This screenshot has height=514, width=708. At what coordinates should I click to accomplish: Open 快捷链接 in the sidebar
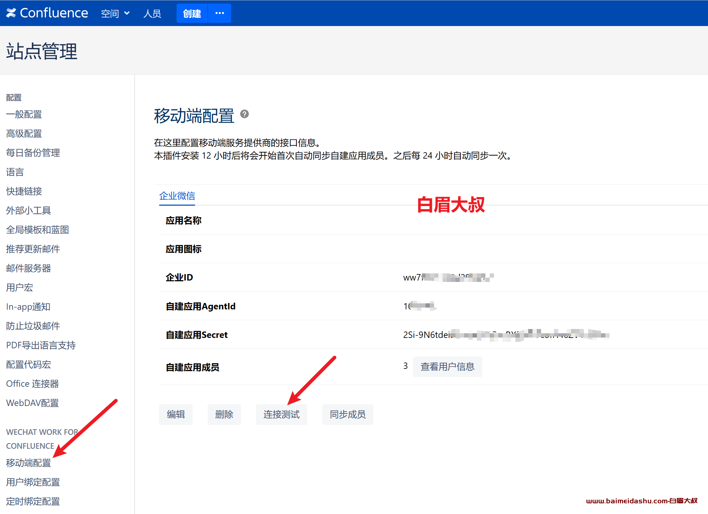(x=24, y=191)
